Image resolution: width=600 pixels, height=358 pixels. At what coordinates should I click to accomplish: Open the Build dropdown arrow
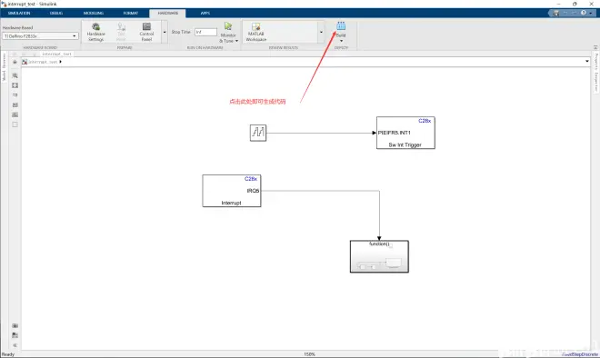(x=341, y=41)
